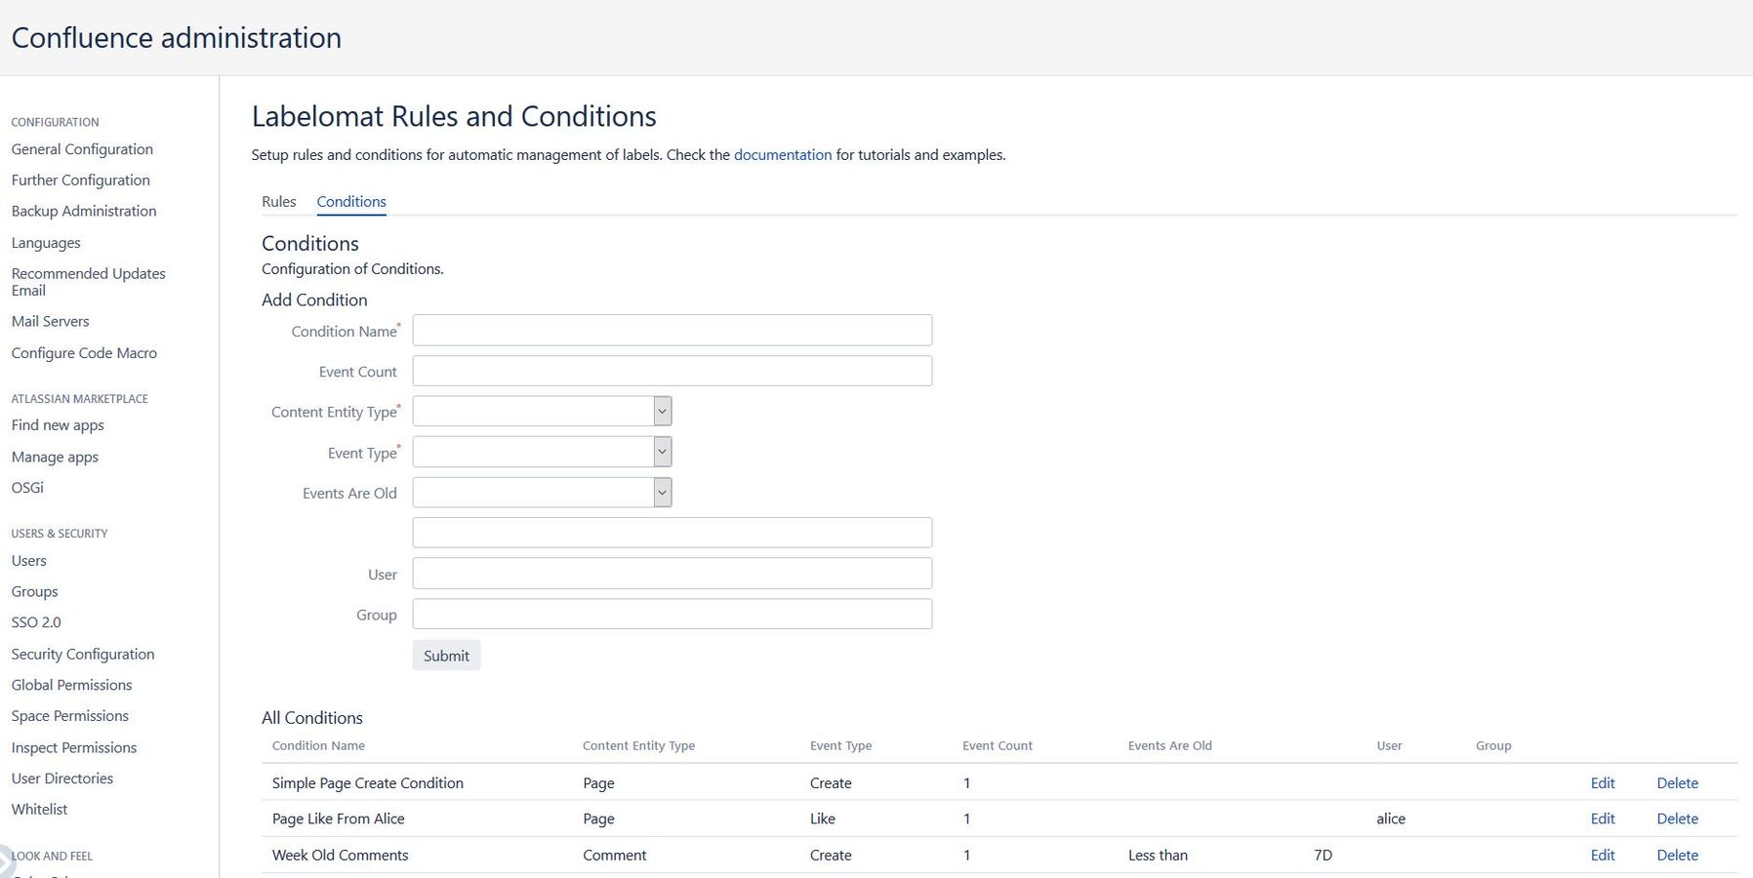Open Configure Code Macro

84,353
